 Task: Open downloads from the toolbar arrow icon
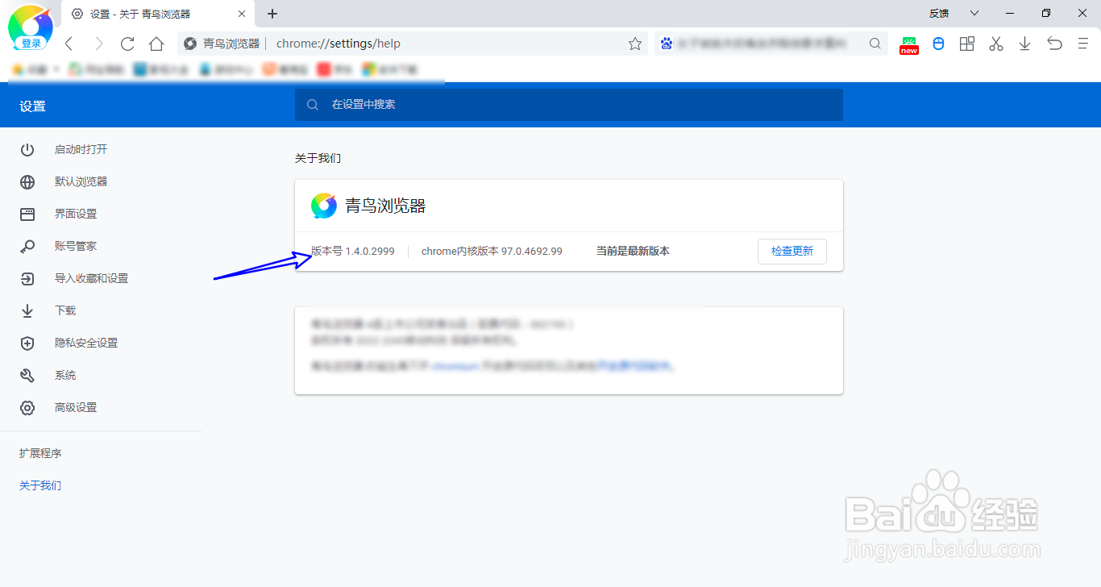point(1025,44)
